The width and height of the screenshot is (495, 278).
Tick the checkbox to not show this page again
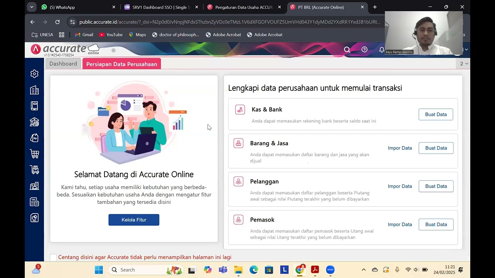point(53,257)
